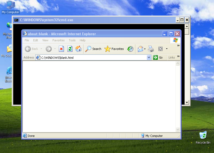The width and height of the screenshot is (214, 153).
Task: Open the Help menu
Action: click(83, 40)
